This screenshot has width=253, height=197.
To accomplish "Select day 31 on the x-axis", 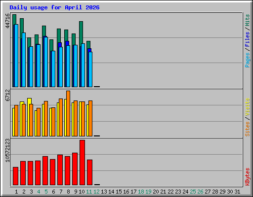I will (x=237, y=192).
